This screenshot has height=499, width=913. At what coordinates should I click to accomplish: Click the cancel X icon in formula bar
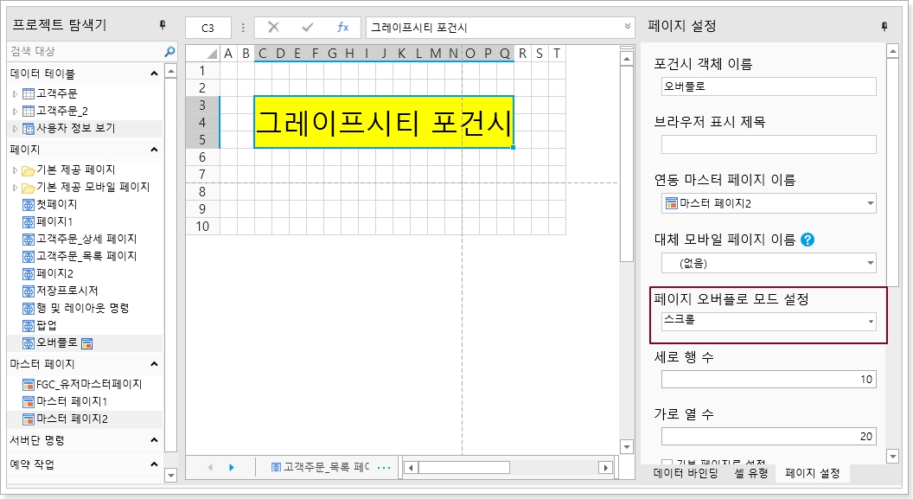pyautogui.click(x=273, y=28)
